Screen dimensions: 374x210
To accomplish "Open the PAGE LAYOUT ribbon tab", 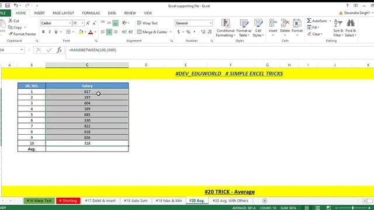I will pyautogui.click(x=63, y=13).
